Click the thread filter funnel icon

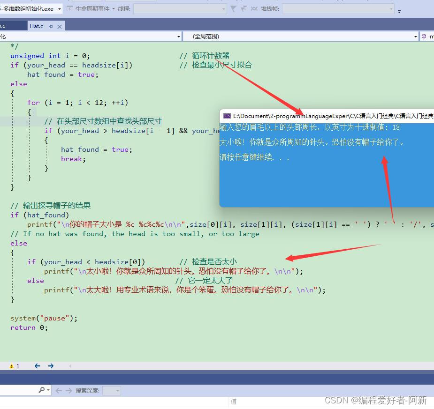[233, 9]
